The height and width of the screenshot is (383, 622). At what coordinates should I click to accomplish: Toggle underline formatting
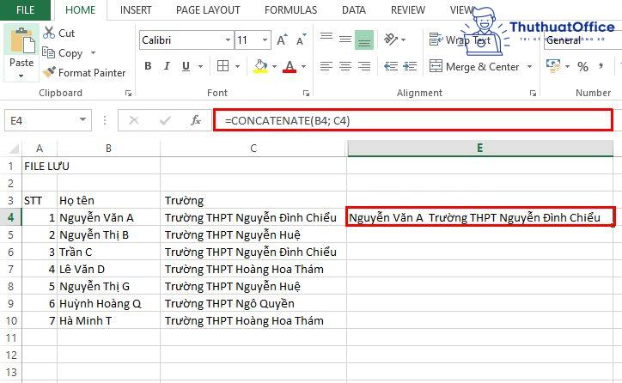coord(186,66)
